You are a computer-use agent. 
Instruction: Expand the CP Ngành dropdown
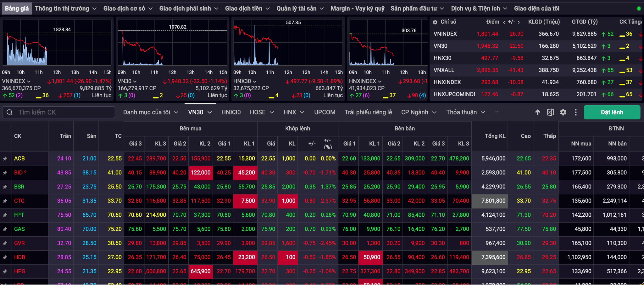point(419,112)
